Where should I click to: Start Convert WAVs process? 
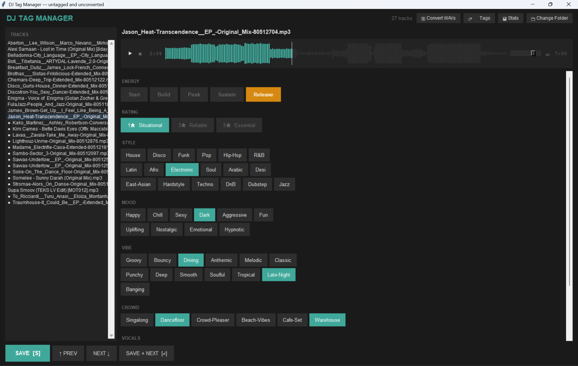438,18
